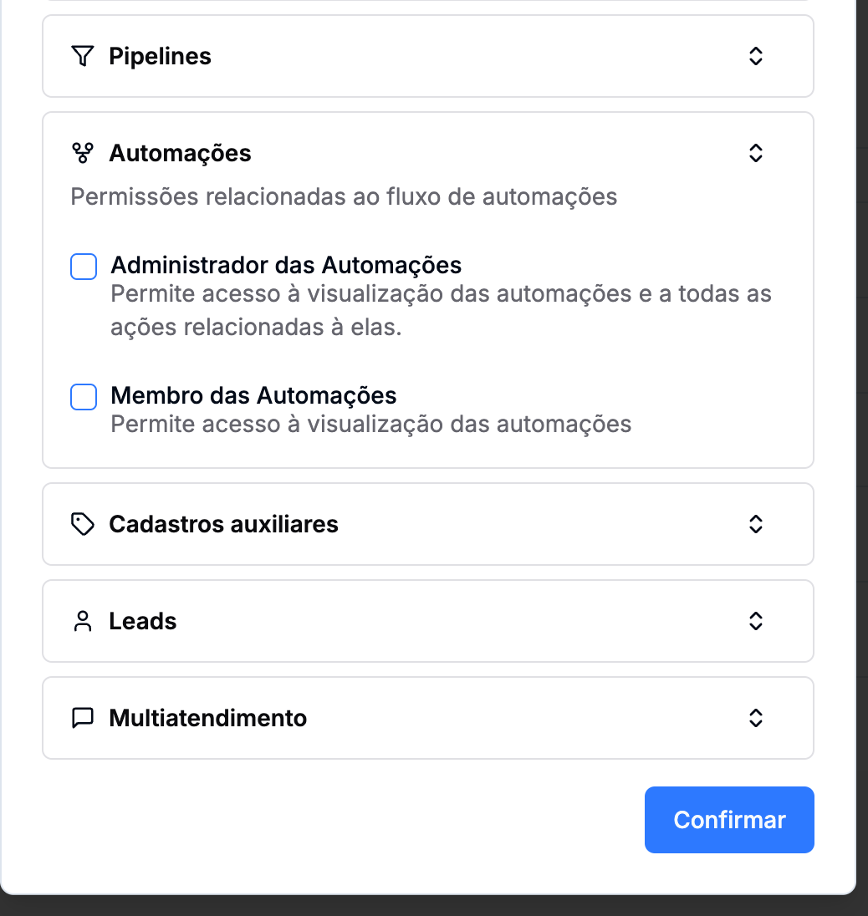The width and height of the screenshot is (868, 916).
Task: Click the Automações workflow nodes icon
Action: [x=82, y=153]
